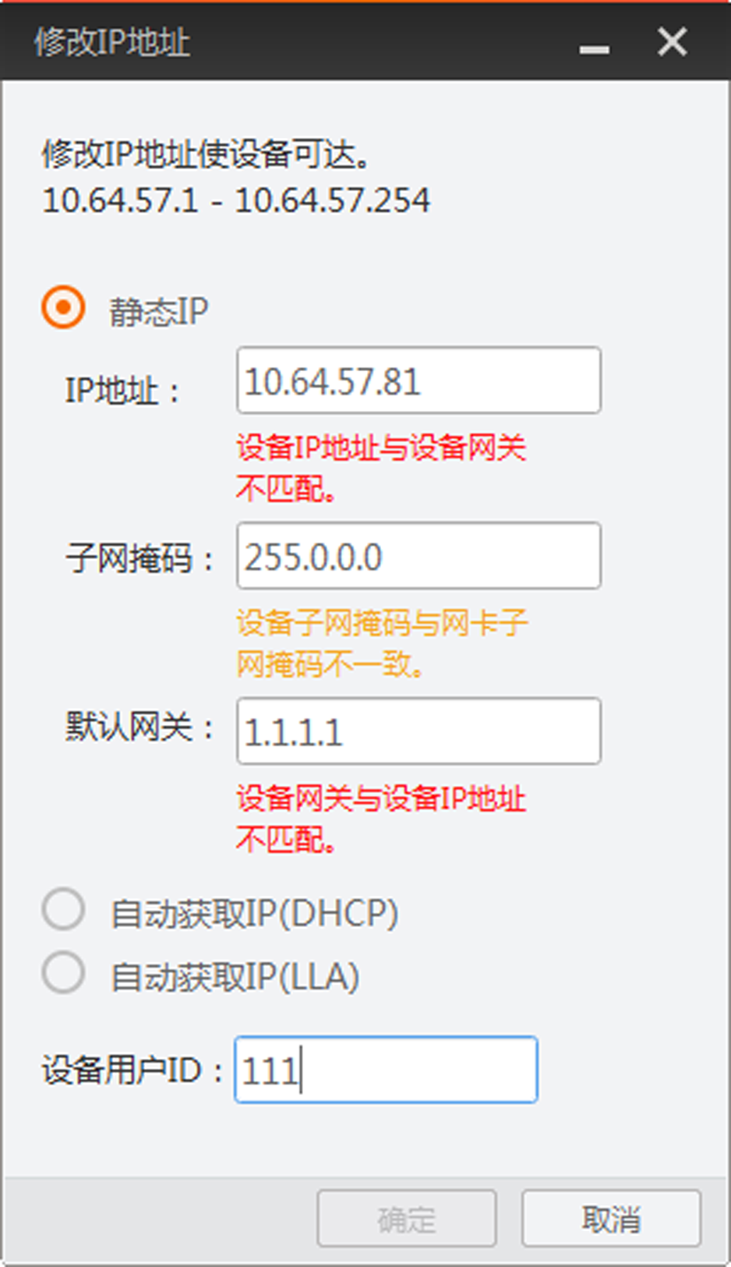
Task: Click the 设备用户ID field label
Action: tap(122, 1071)
